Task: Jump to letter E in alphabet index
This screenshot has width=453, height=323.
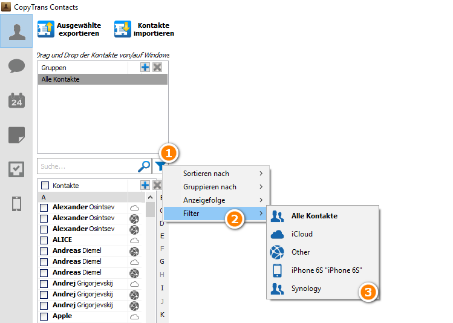Action: [162, 236]
